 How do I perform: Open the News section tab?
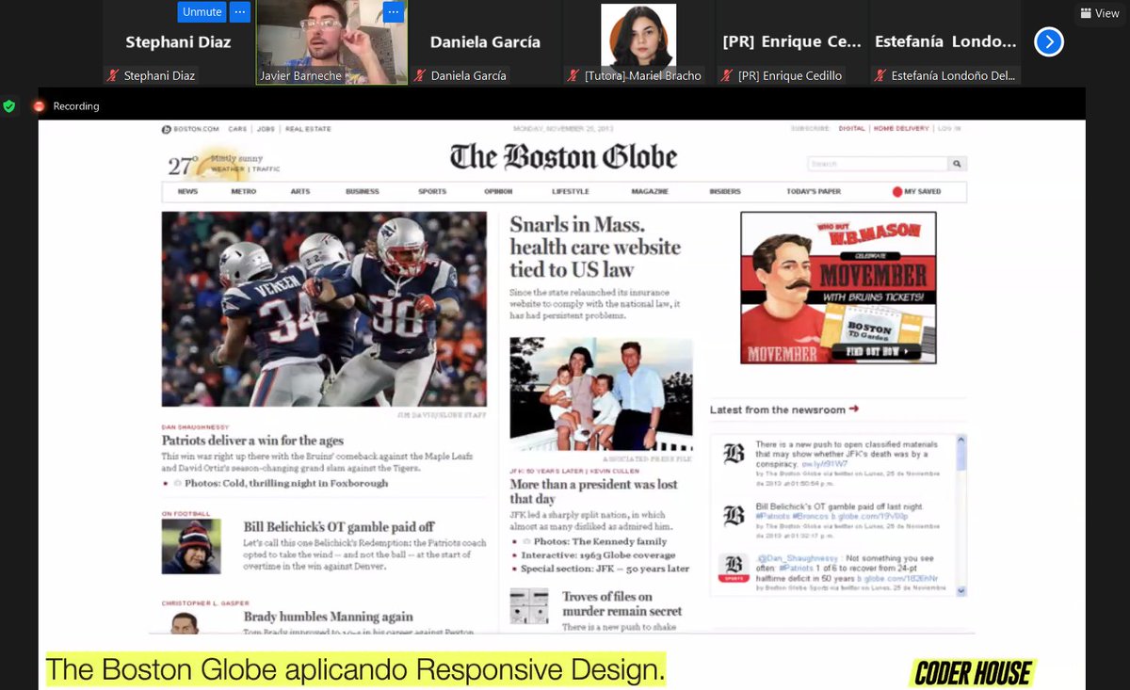click(187, 191)
